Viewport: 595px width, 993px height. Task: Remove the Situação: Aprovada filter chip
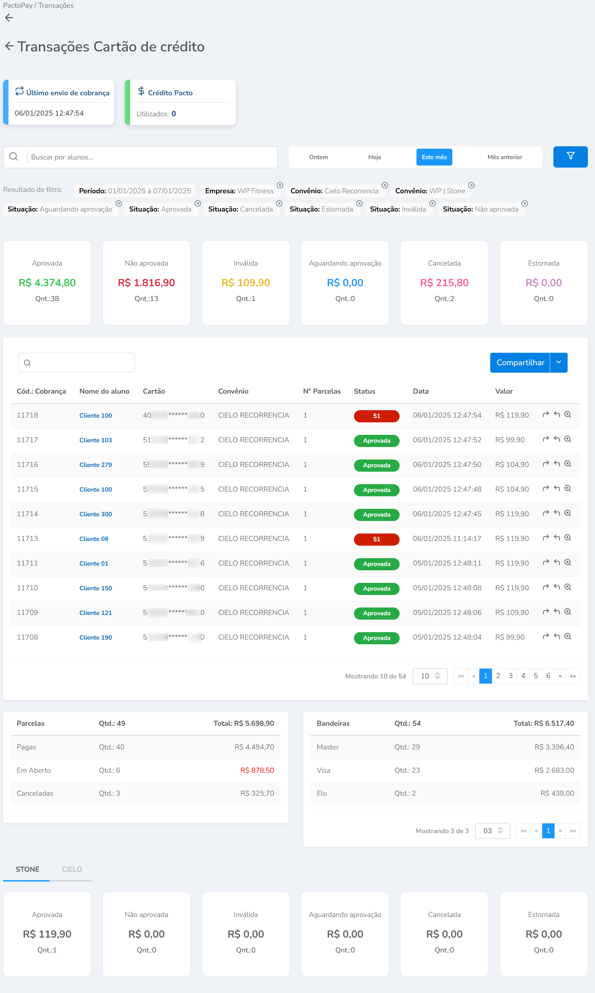[198, 204]
